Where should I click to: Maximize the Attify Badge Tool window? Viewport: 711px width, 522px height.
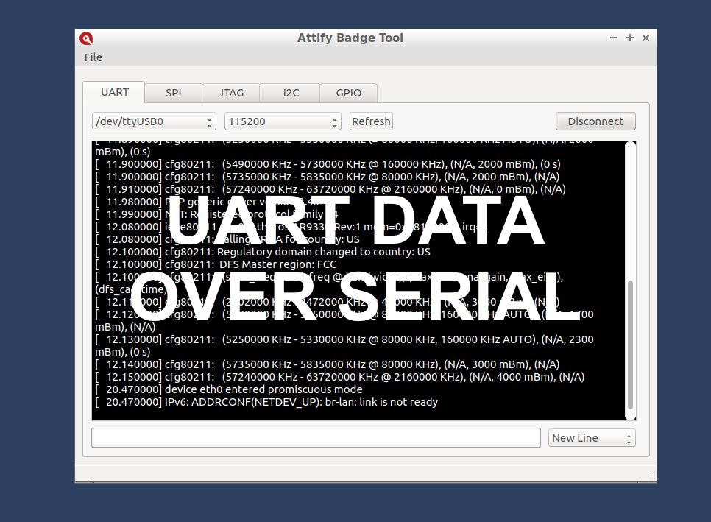coord(630,38)
